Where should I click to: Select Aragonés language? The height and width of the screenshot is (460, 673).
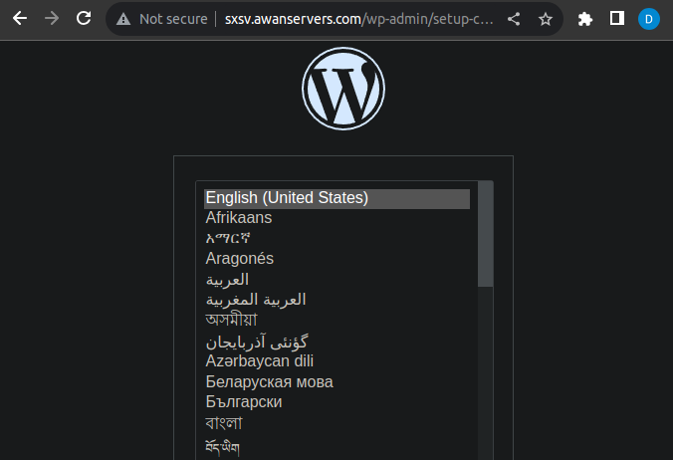click(x=336, y=259)
